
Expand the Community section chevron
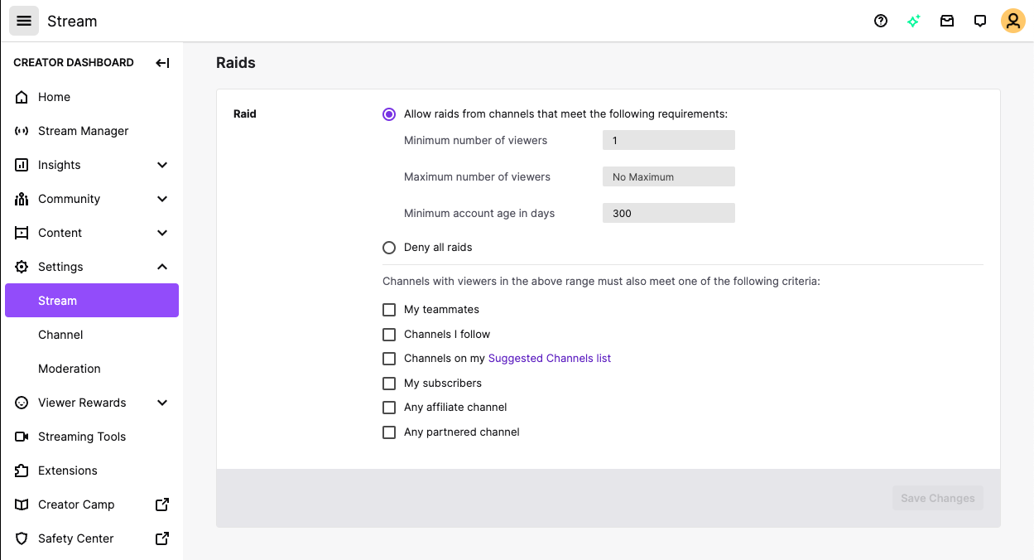(162, 199)
